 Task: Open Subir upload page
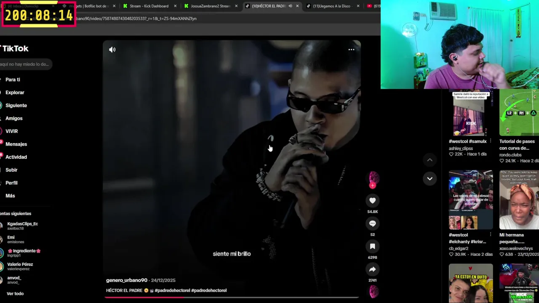point(11,170)
